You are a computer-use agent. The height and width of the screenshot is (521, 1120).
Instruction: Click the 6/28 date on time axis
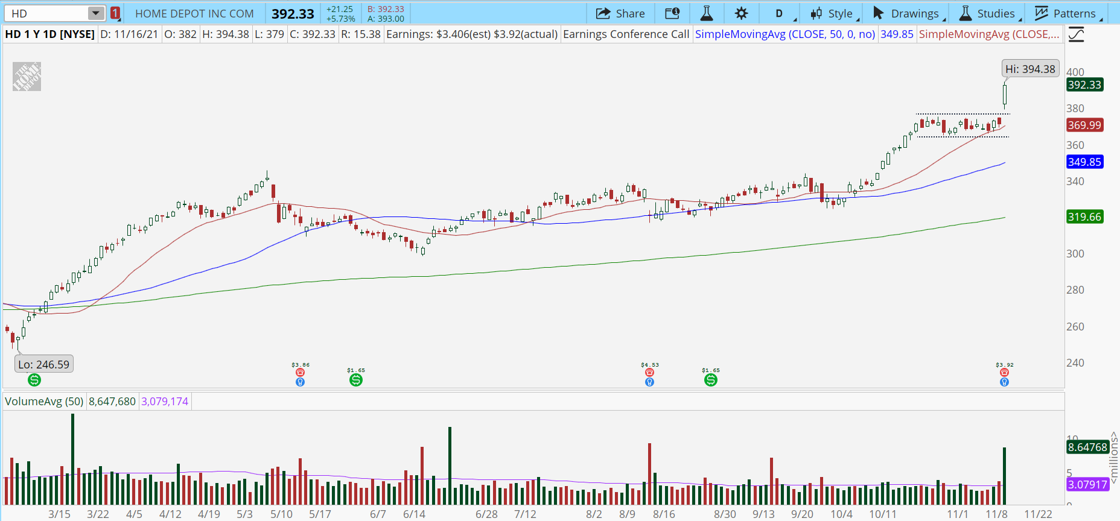tap(486, 514)
